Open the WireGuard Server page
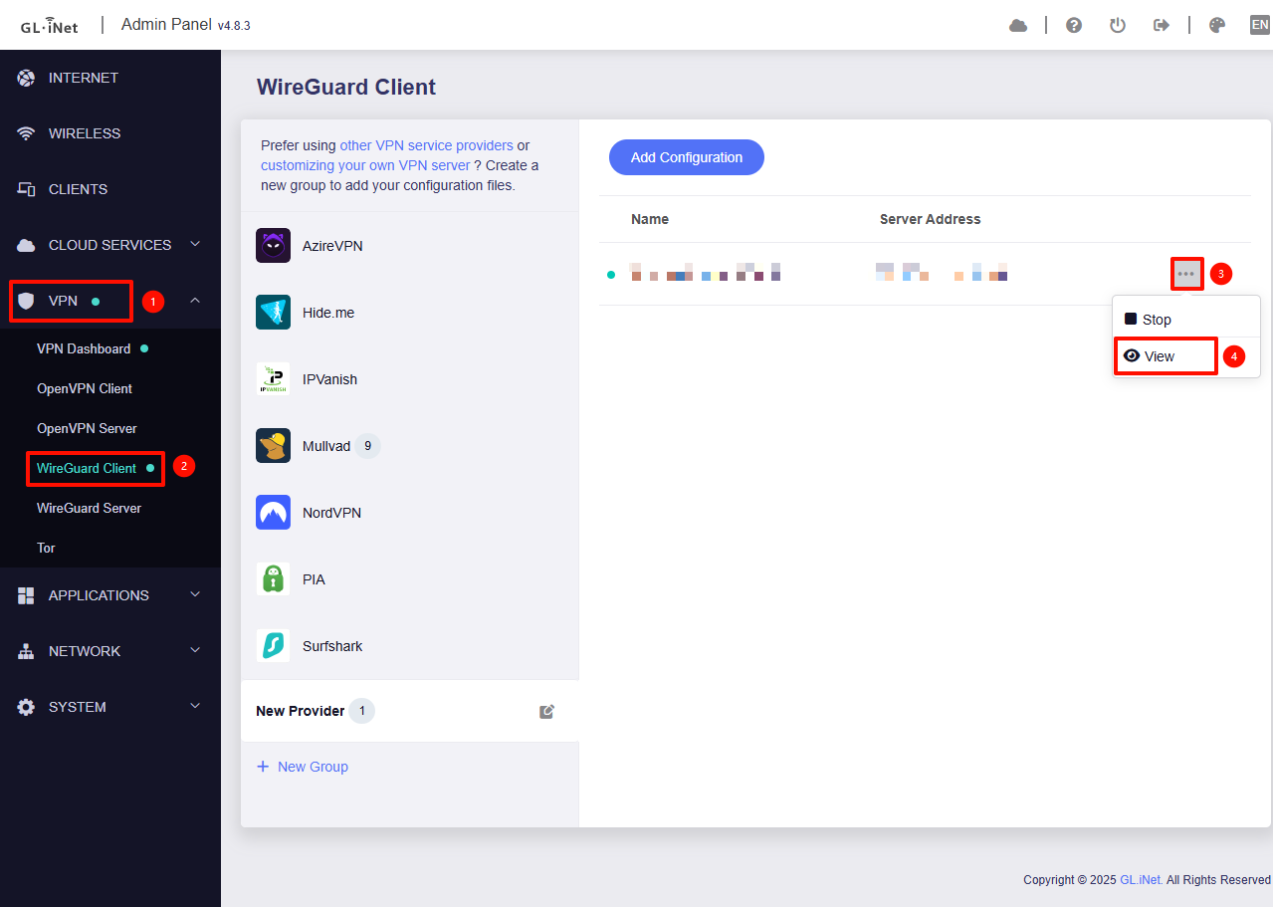 (x=89, y=508)
